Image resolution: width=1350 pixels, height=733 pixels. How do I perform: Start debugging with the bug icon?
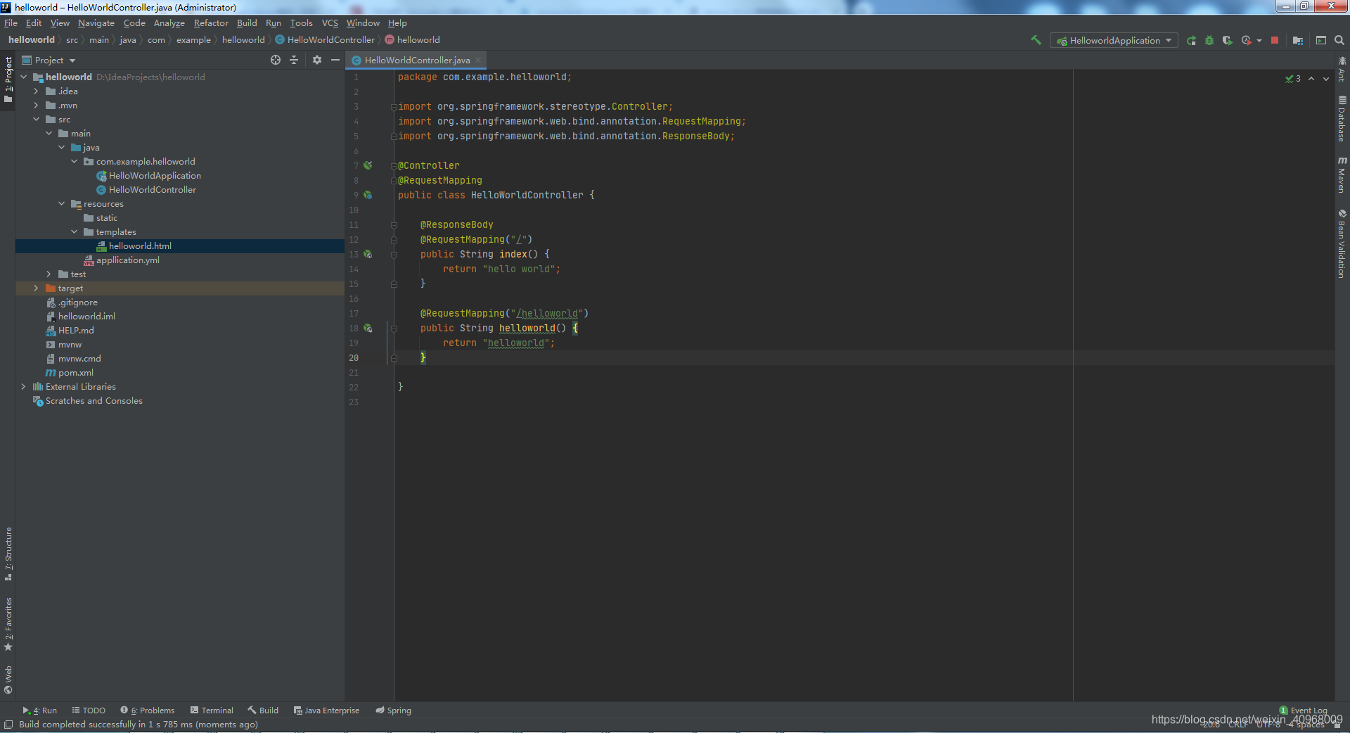pos(1209,40)
